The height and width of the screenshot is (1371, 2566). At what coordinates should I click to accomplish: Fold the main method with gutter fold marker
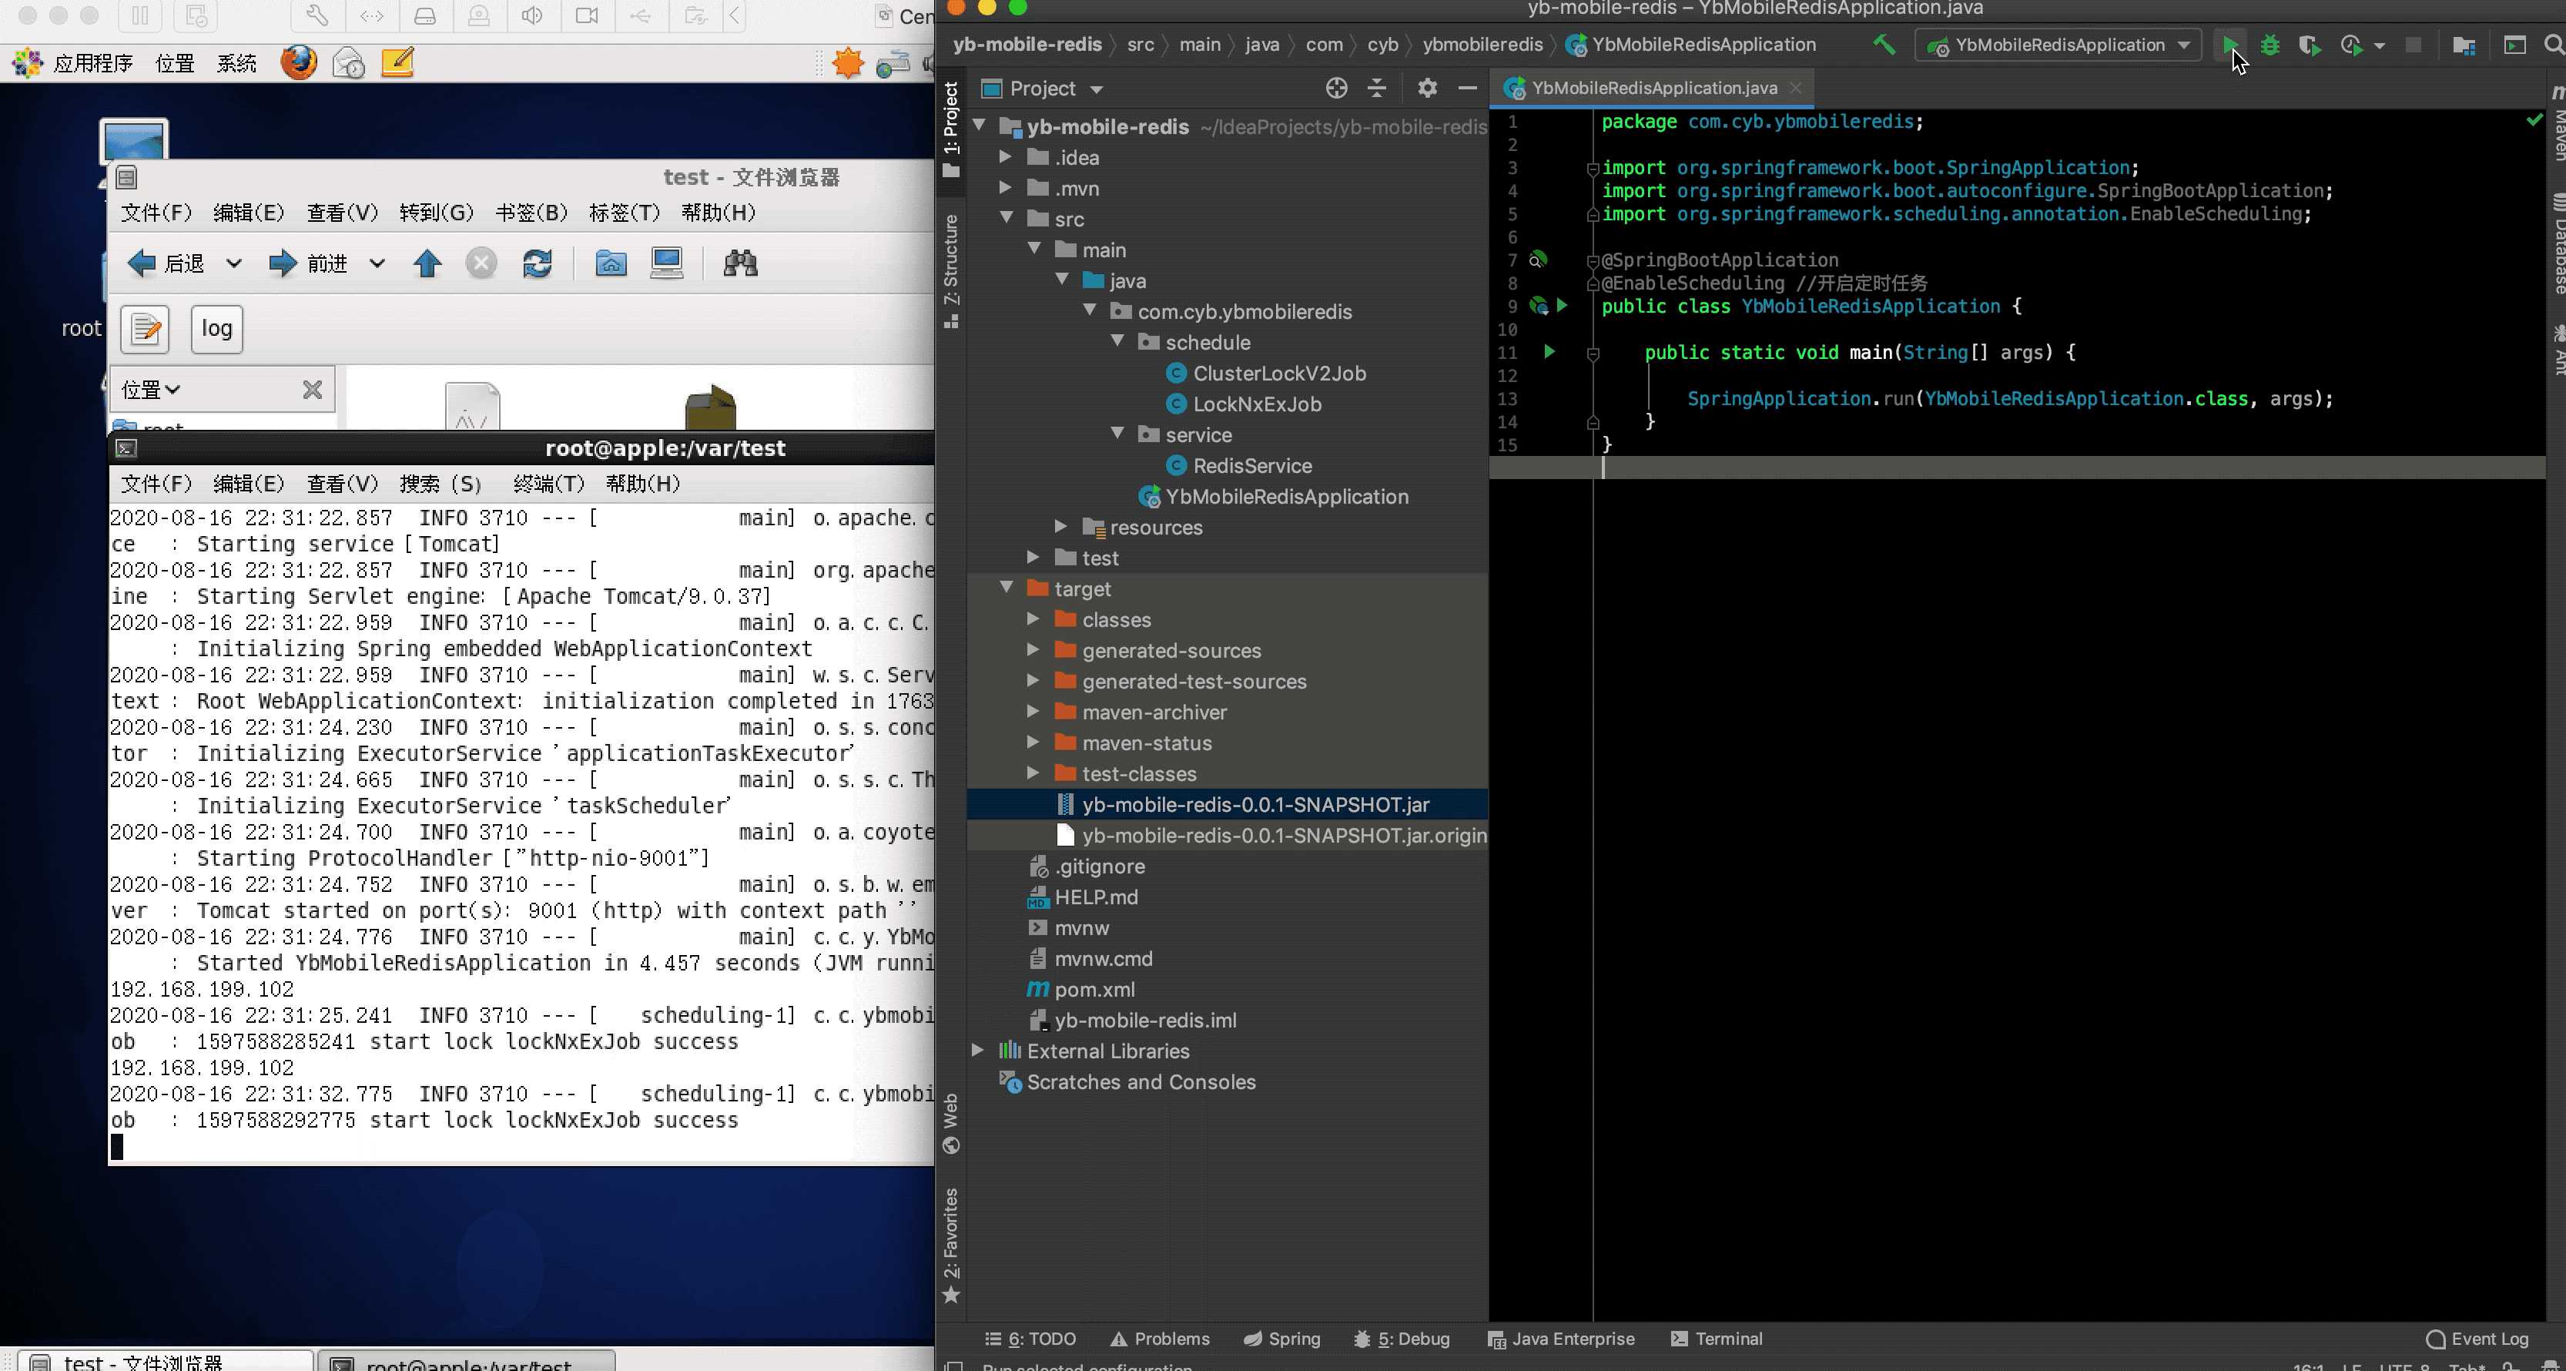coord(1593,353)
